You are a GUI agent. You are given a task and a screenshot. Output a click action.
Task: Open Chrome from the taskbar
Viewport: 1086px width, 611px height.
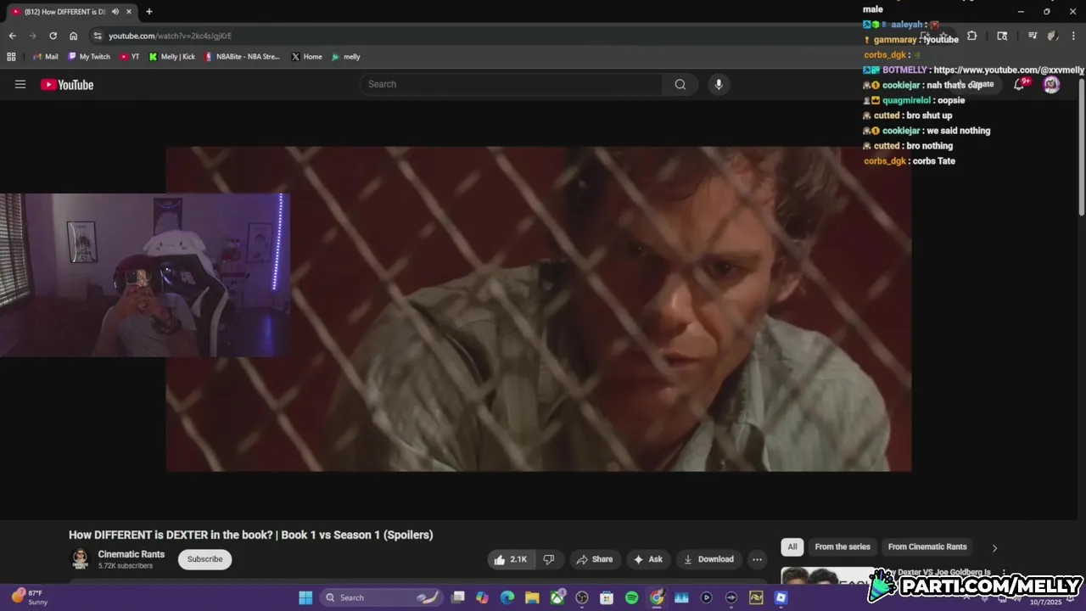[657, 597]
